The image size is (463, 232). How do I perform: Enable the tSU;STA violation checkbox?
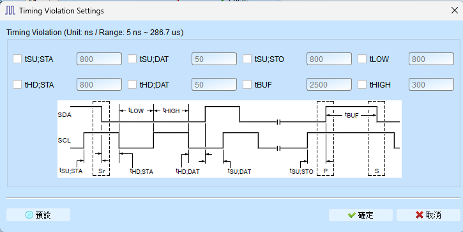tap(17, 59)
